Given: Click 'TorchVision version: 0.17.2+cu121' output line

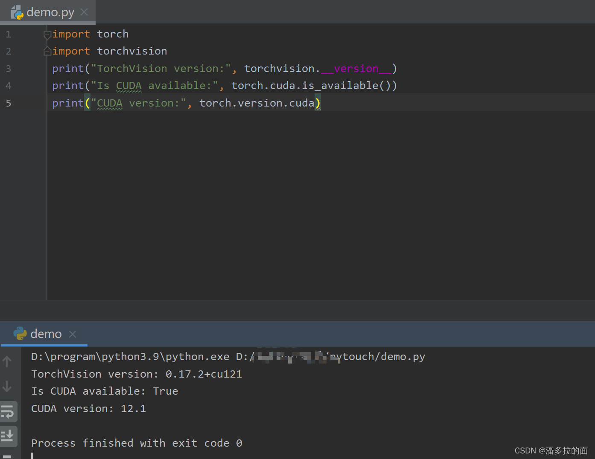Looking at the screenshot, I should coord(137,374).
